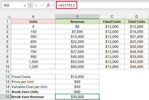
Task: Select the $50 price per unit value
Action: click(x=77, y=82)
